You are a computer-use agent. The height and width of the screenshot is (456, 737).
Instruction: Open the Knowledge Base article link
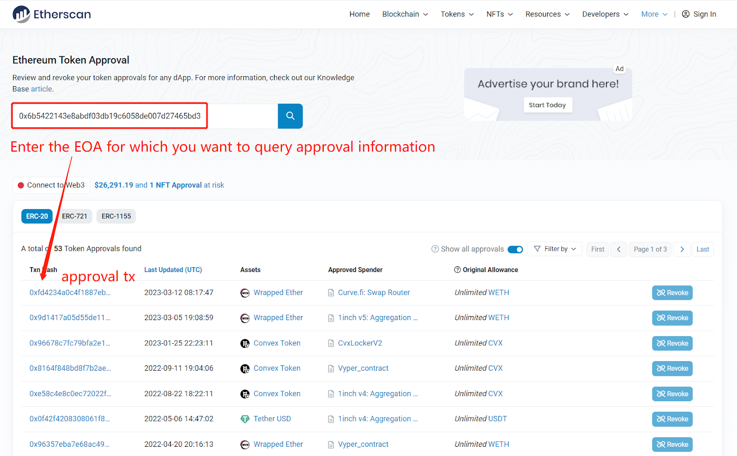point(41,89)
